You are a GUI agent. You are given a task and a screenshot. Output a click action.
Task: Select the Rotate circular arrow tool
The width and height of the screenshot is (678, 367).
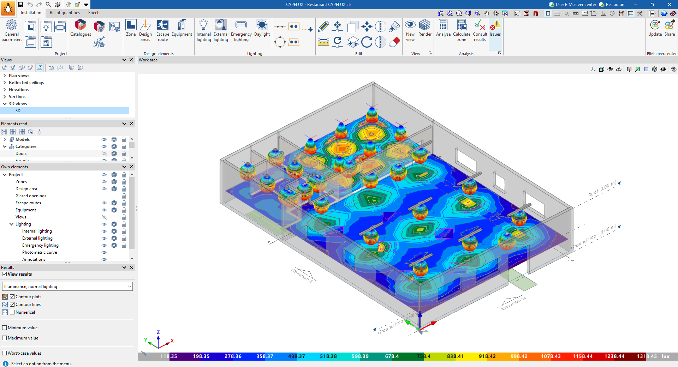coord(367,42)
